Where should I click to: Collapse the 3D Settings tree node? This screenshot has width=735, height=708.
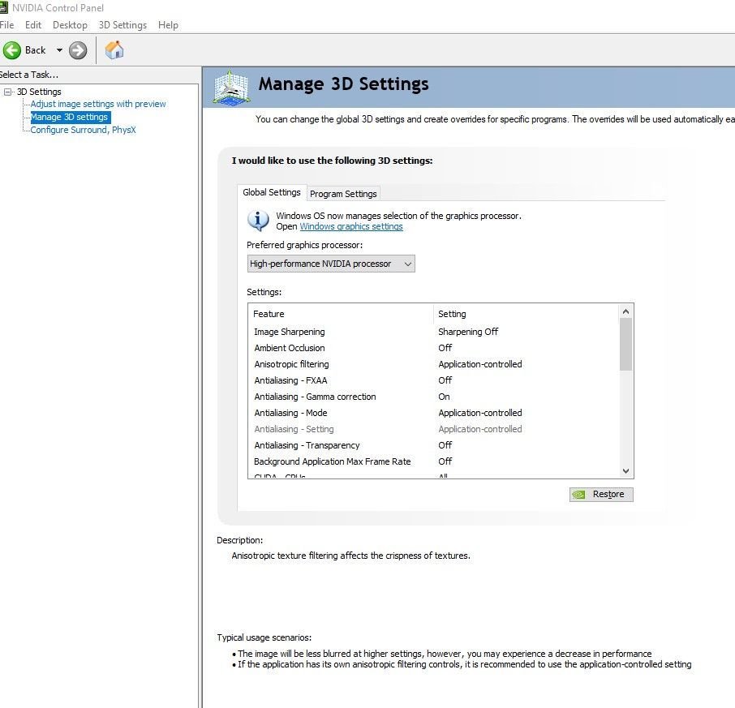pos(7,92)
